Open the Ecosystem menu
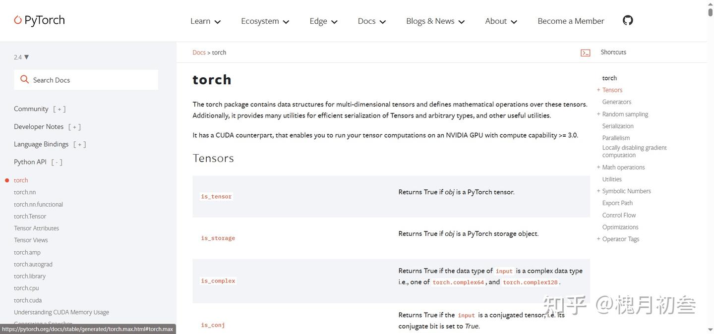Screen dimensions: 714x334 (x=265, y=21)
